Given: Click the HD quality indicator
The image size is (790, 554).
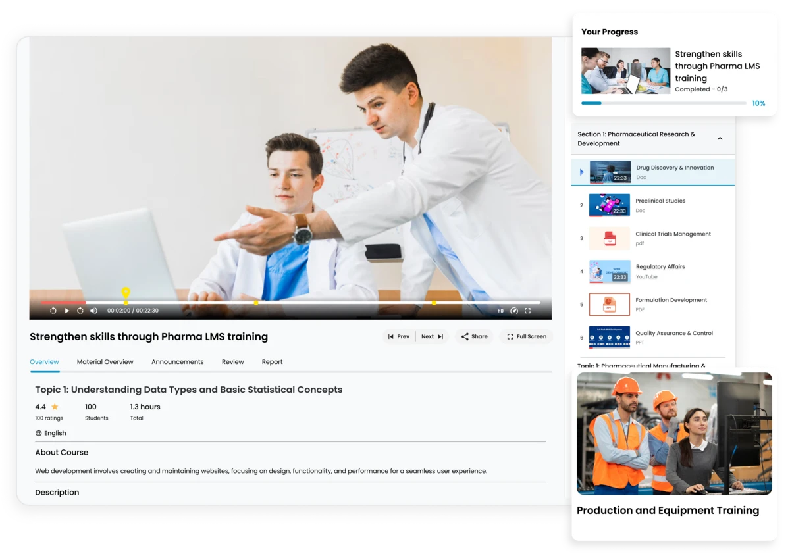Looking at the screenshot, I should (x=500, y=309).
